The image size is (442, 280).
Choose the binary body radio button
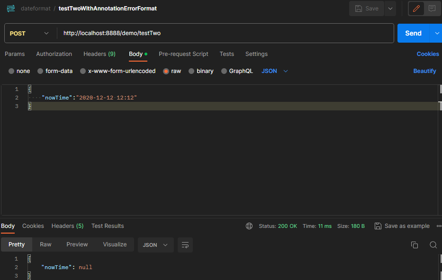coord(191,71)
